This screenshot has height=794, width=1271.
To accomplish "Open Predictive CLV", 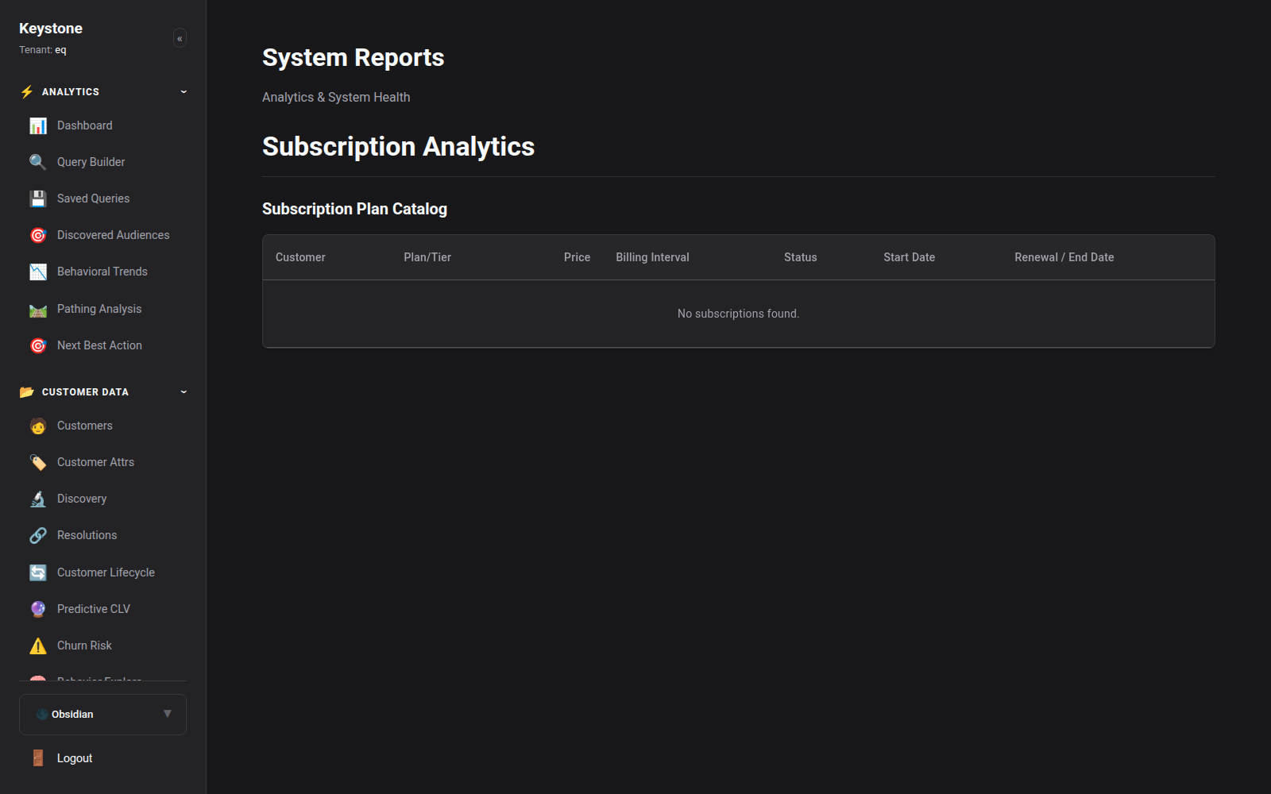I will [x=94, y=609].
